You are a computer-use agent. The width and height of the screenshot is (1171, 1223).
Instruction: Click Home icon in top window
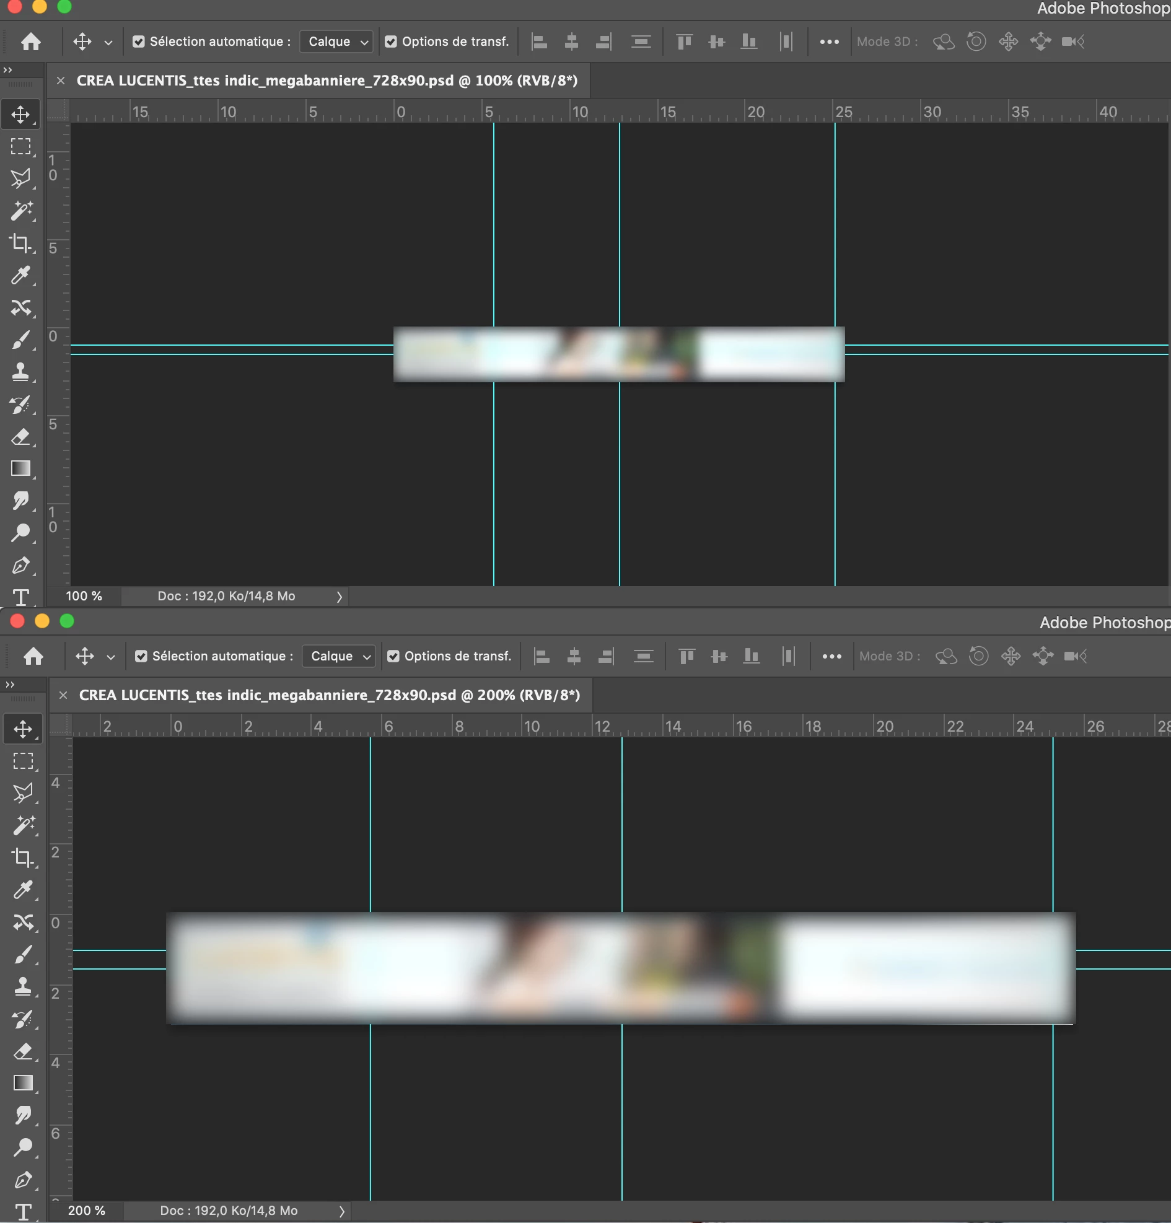coord(30,42)
